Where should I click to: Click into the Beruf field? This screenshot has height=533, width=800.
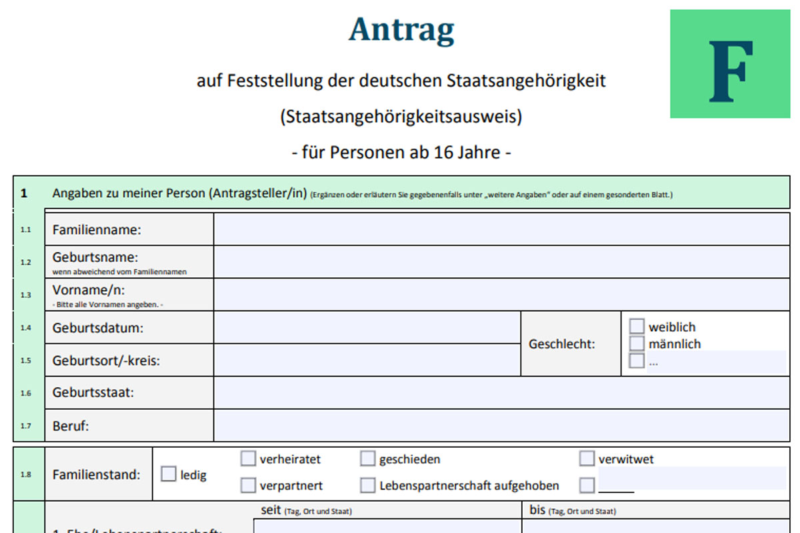(501, 425)
